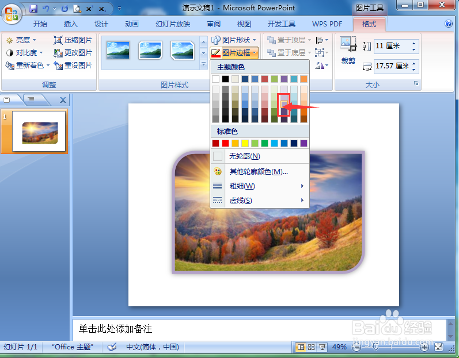Open the 视图 ribbon tab
Image resolution: width=459 pixels, height=358 pixels.
pos(244,24)
